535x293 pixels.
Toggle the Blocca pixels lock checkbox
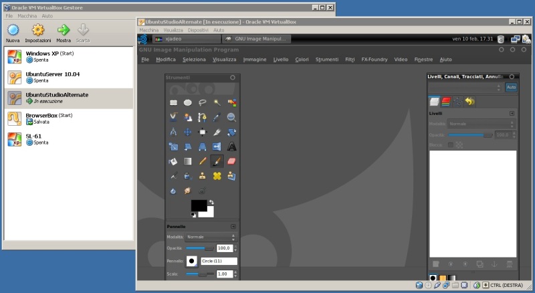450,144
